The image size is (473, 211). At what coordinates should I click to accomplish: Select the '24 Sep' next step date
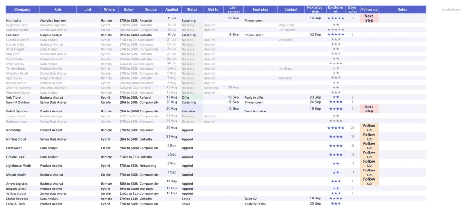[315, 102]
